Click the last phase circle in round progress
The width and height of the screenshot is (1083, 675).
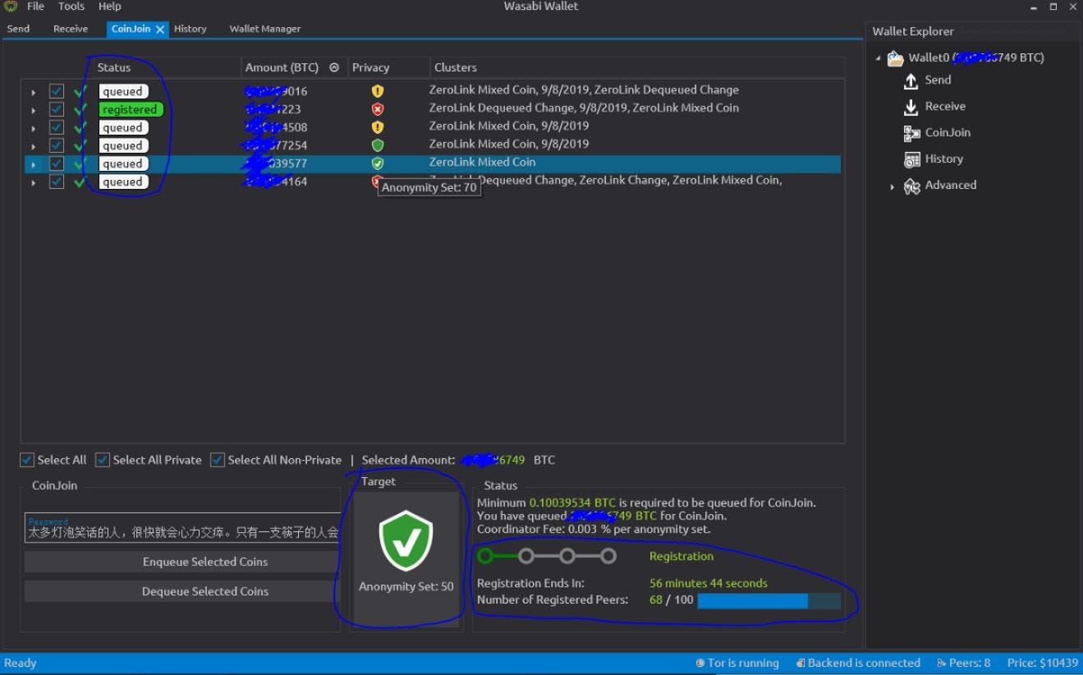coord(608,557)
